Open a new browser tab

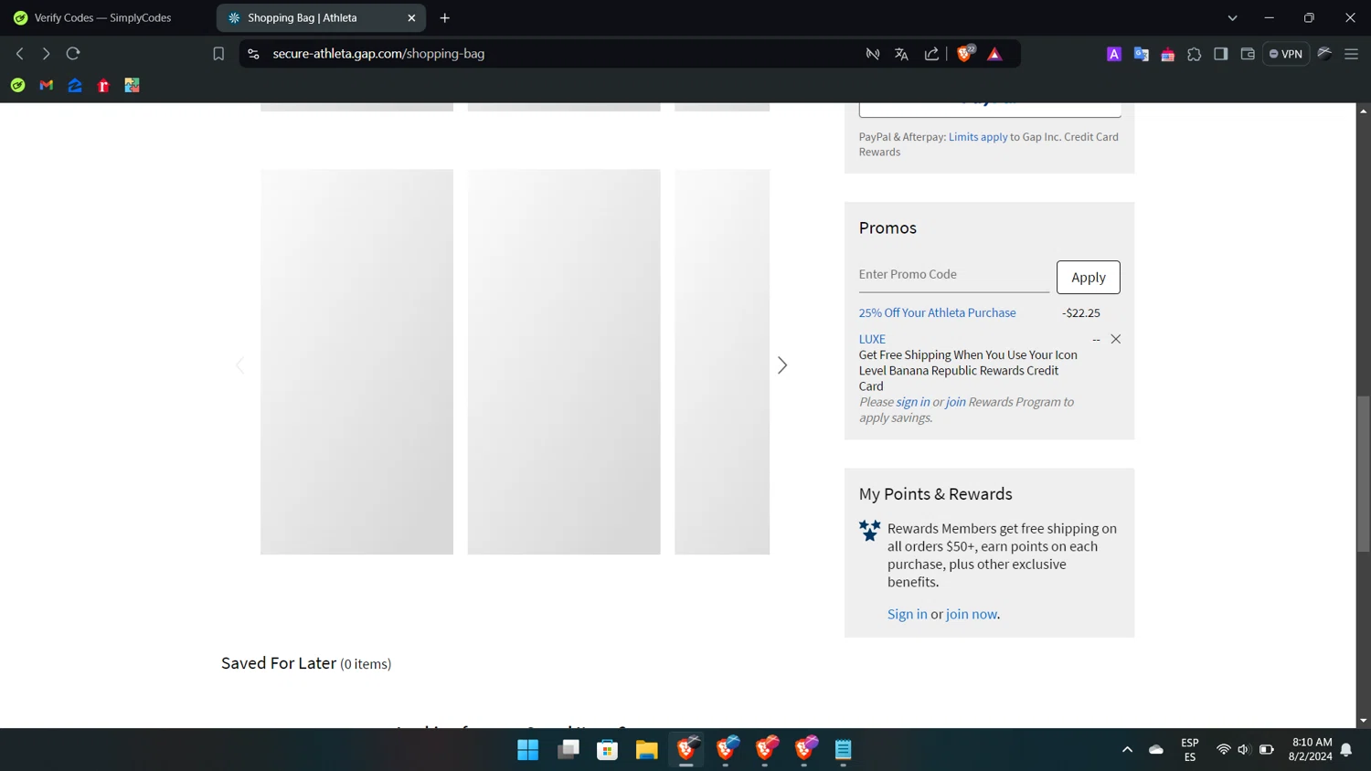(445, 17)
